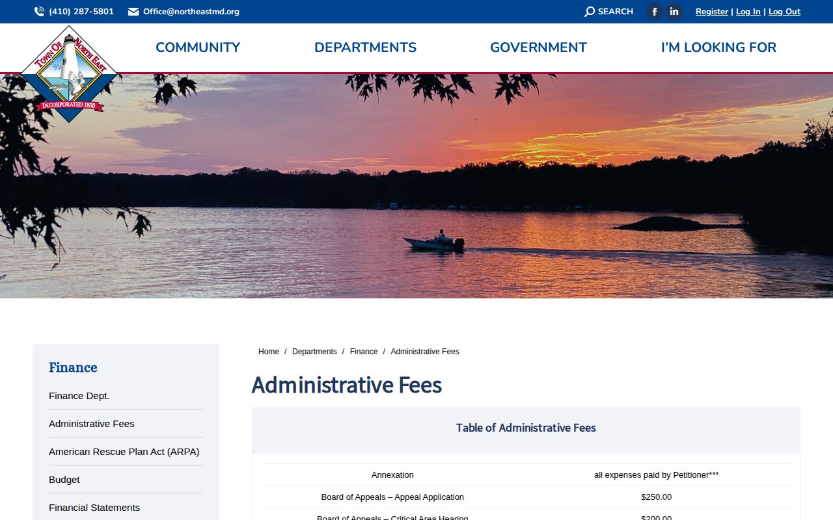Click the Town of North East logo
The height and width of the screenshot is (520, 833).
click(x=69, y=74)
